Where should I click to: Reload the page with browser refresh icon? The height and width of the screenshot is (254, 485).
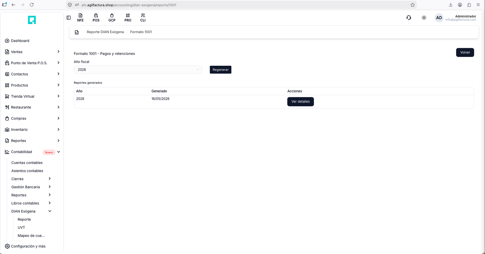(x=32, y=5)
